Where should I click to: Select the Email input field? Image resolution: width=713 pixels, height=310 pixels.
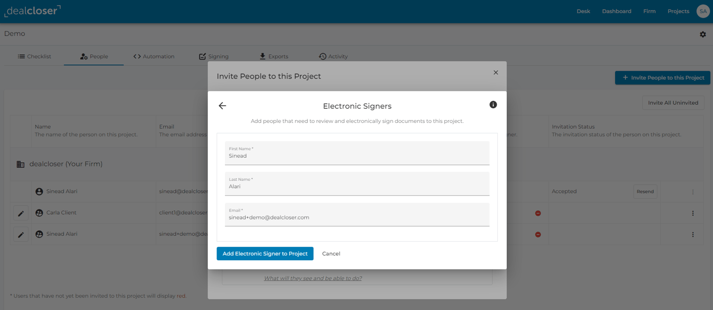click(x=357, y=215)
